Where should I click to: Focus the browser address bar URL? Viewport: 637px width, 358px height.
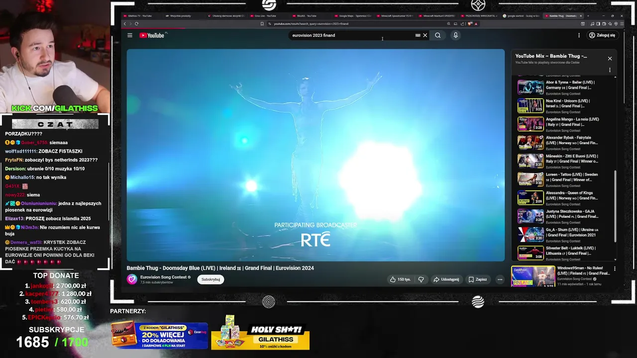[x=311, y=24]
